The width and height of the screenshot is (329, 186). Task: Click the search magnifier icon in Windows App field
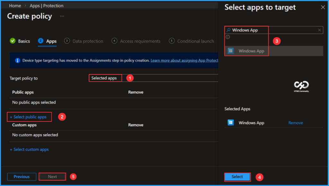point(228,30)
